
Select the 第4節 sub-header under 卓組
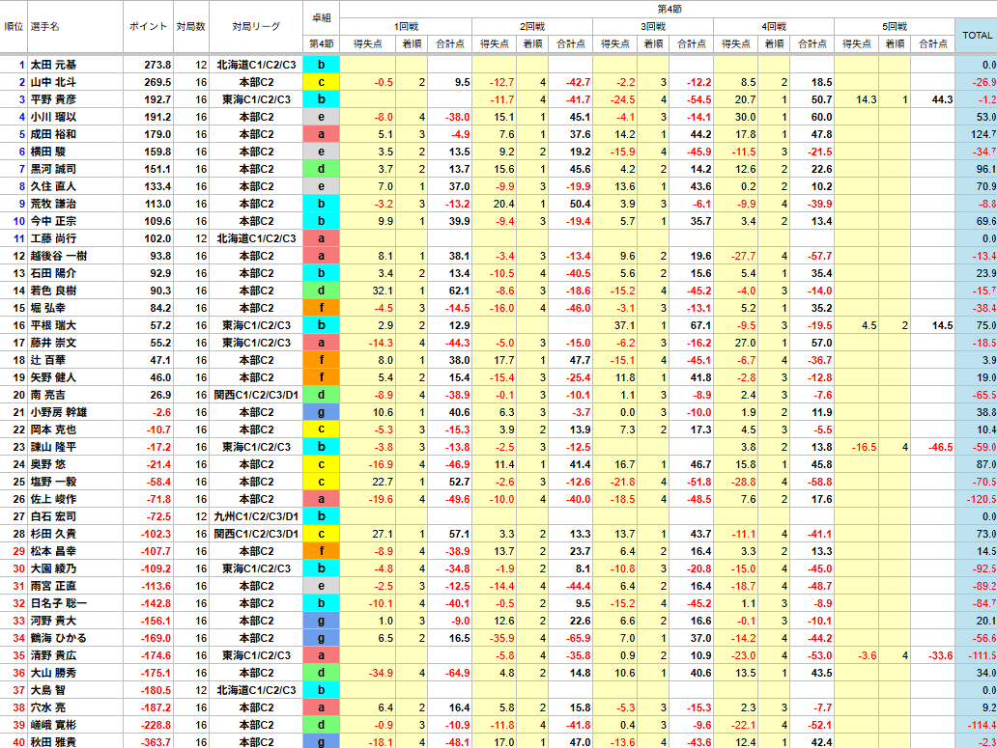click(321, 43)
